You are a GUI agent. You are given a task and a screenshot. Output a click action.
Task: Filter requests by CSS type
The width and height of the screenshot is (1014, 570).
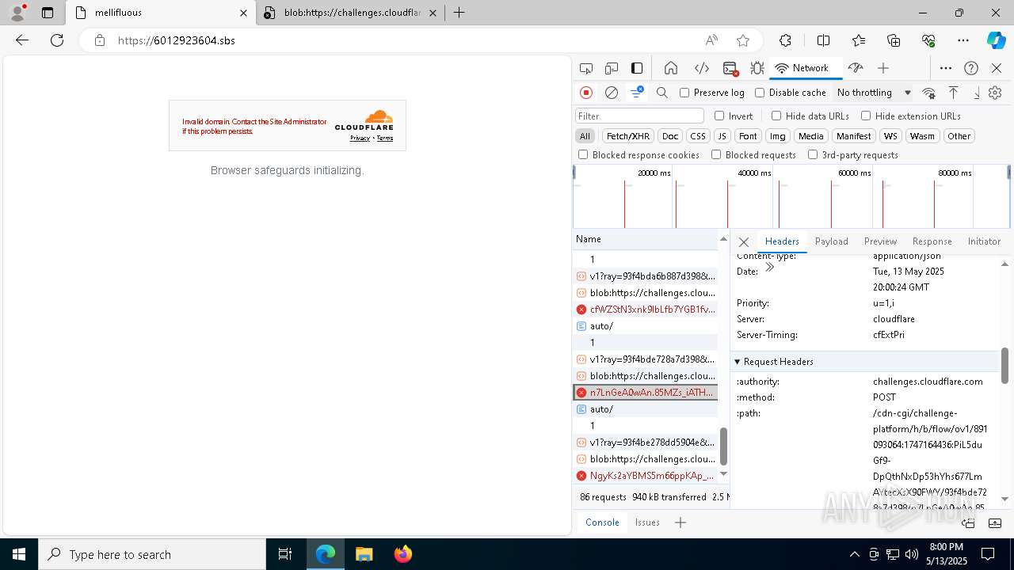click(x=697, y=136)
